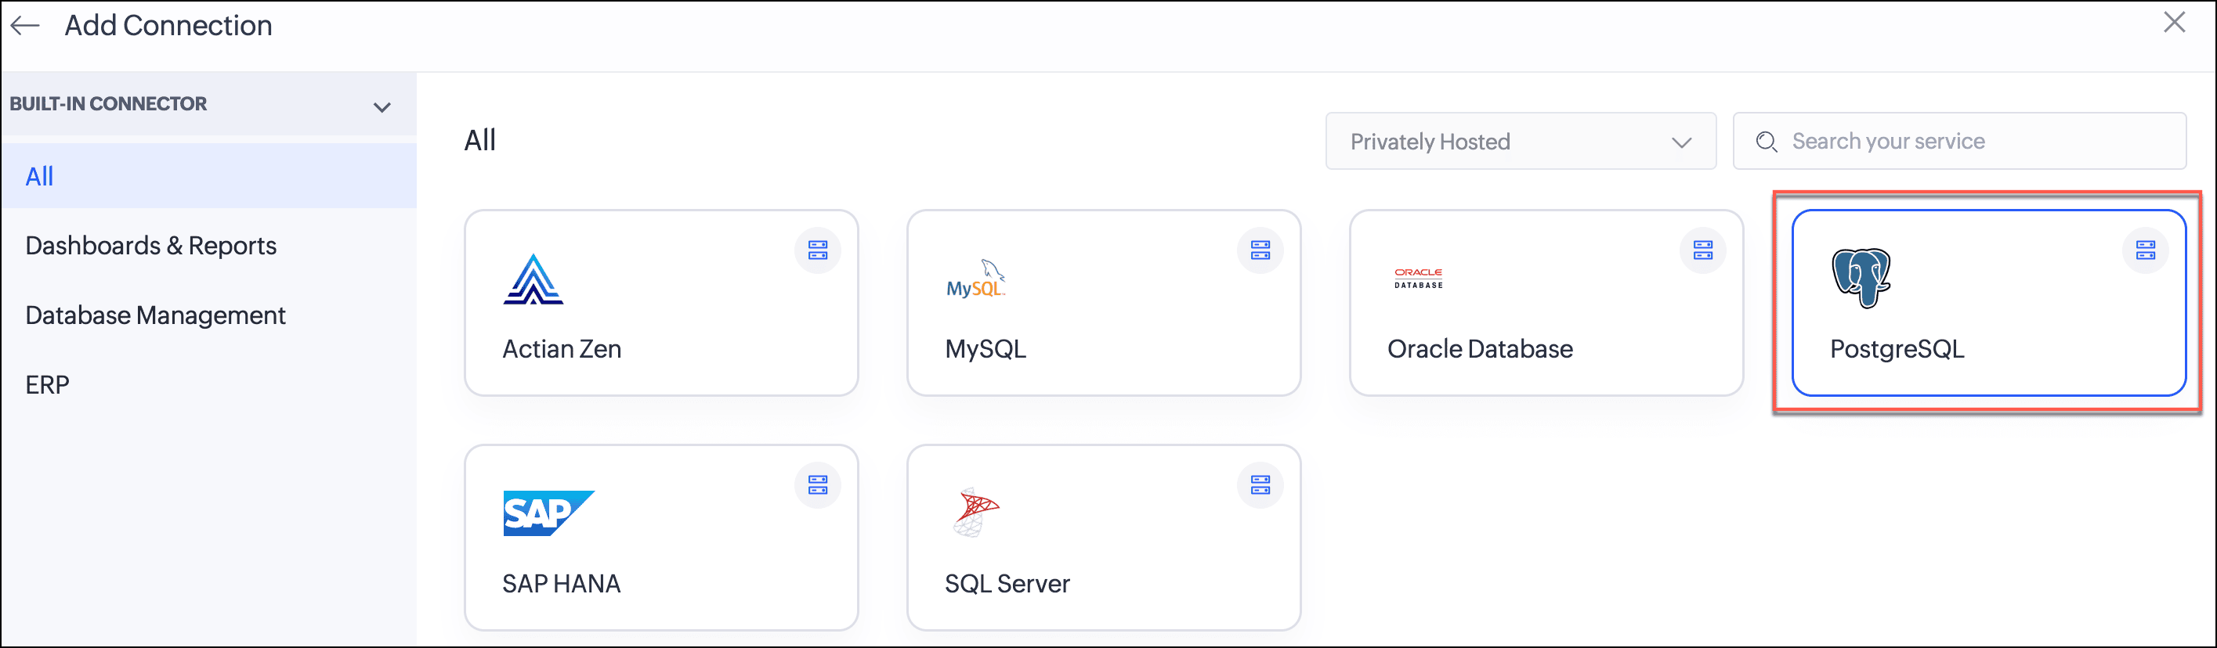
Task: Click the server icon on PostgreSQL card
Action: pyautogui.click(x=2146, y=250)
